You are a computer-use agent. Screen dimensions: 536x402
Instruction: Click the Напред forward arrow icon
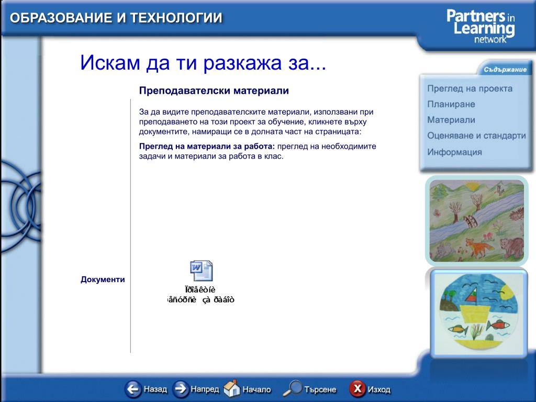[x=181, y=389]
